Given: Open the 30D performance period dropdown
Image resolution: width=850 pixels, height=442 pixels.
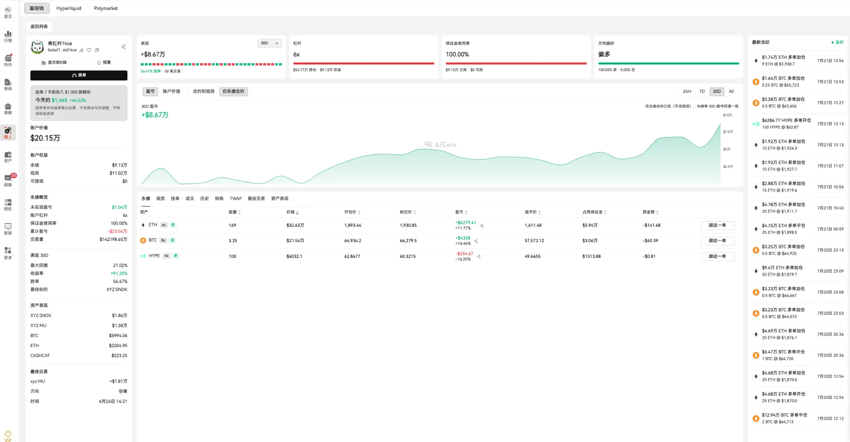Looking at the screenshot, I should click(270, 43).
